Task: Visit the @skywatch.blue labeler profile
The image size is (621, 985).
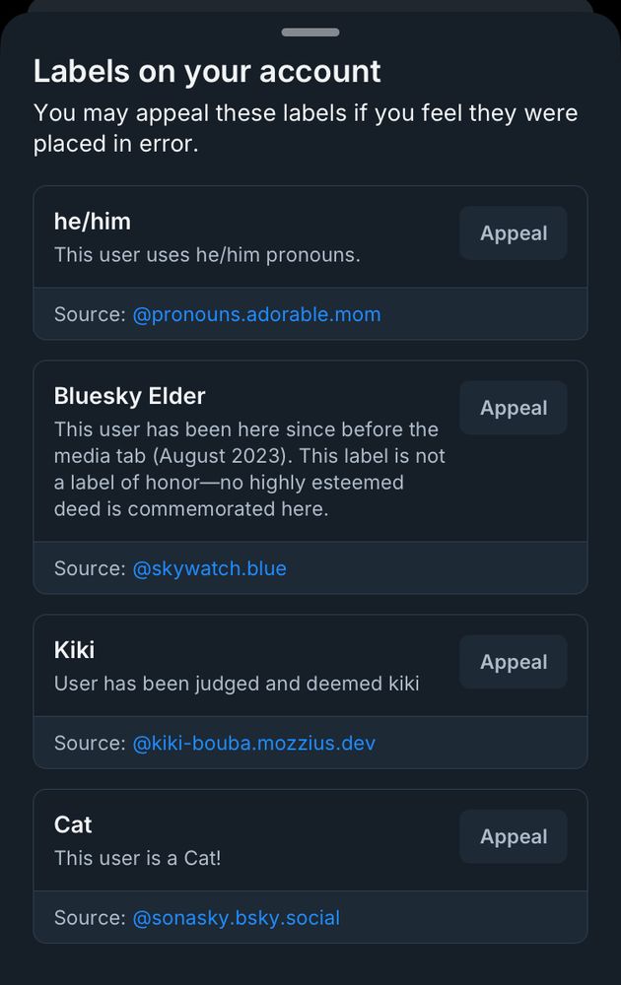Action: click(x=209, y=568)
